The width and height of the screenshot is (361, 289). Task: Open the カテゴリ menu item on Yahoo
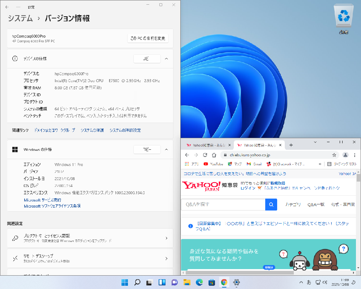tap(293, 204)
